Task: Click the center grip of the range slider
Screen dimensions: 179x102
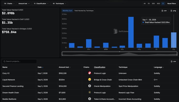Action: 120,52
